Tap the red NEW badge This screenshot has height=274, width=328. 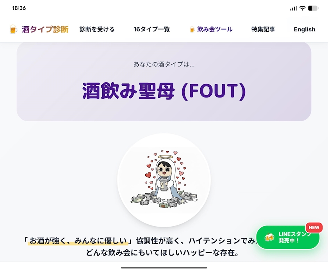(x=314, y=227)
